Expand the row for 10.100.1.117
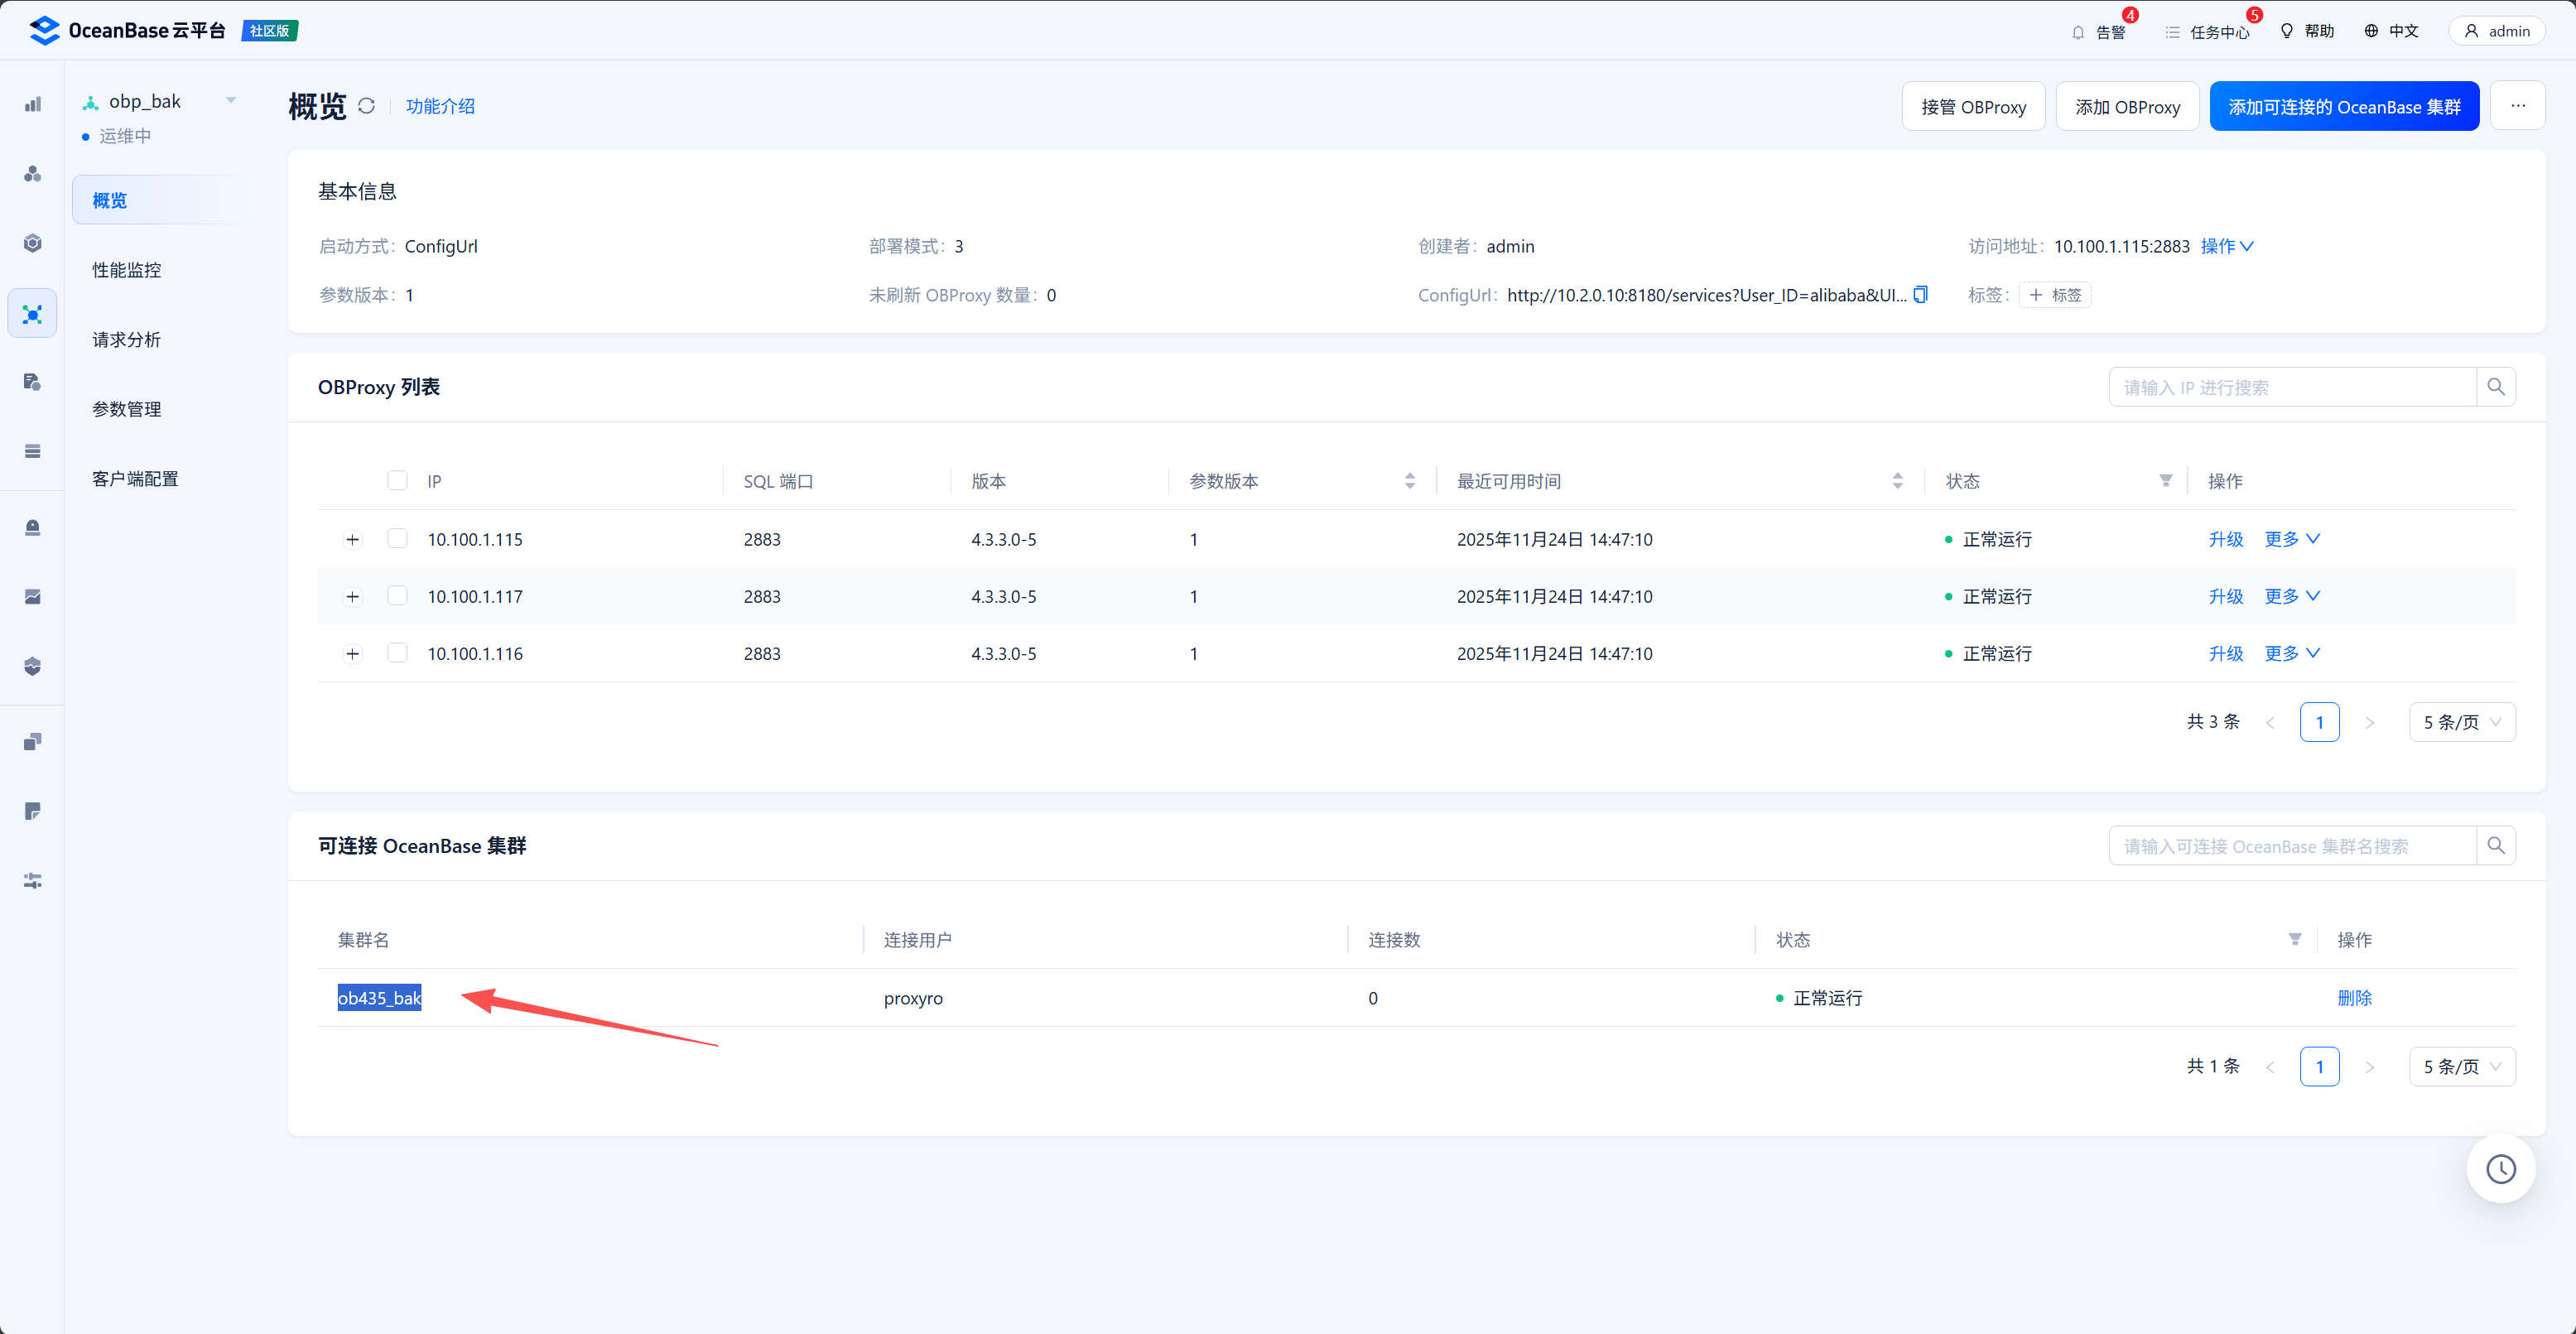This screenshot has width=2576, height=1334. pos(352,597)
